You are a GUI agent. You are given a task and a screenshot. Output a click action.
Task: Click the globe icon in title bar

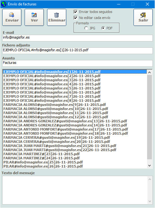(x=4, y=4)
